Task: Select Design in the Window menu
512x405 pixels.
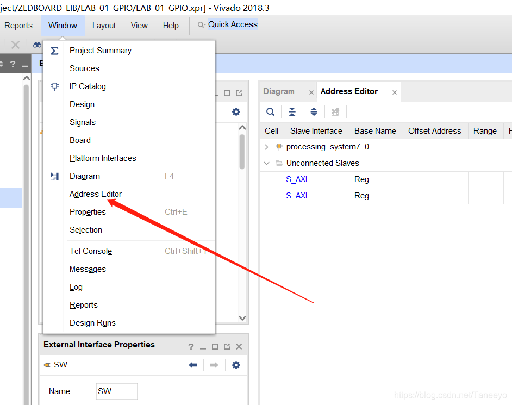Action: click(x=129, y=104)
